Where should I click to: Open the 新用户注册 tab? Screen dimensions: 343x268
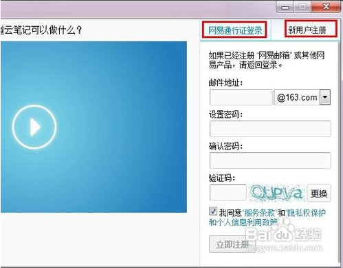[307, 30]
